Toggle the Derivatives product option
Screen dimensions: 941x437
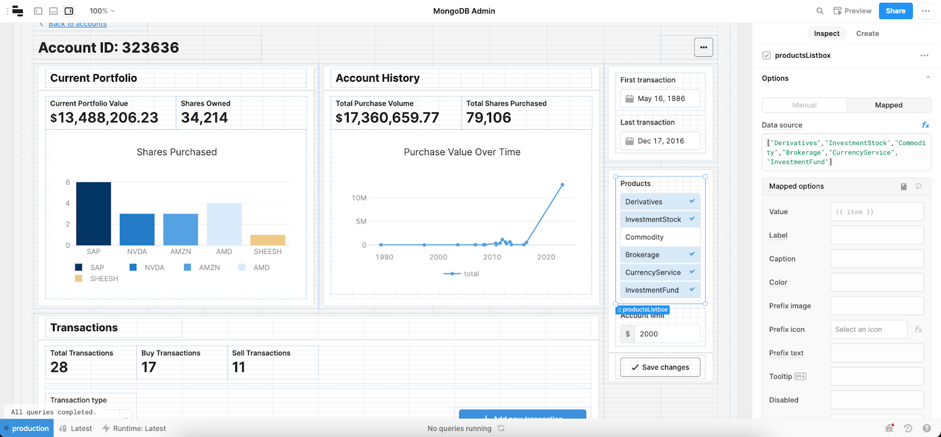tap(660, 202)
